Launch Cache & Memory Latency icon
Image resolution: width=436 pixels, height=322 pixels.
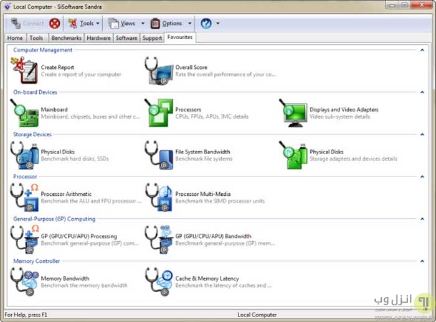[159, 282]
